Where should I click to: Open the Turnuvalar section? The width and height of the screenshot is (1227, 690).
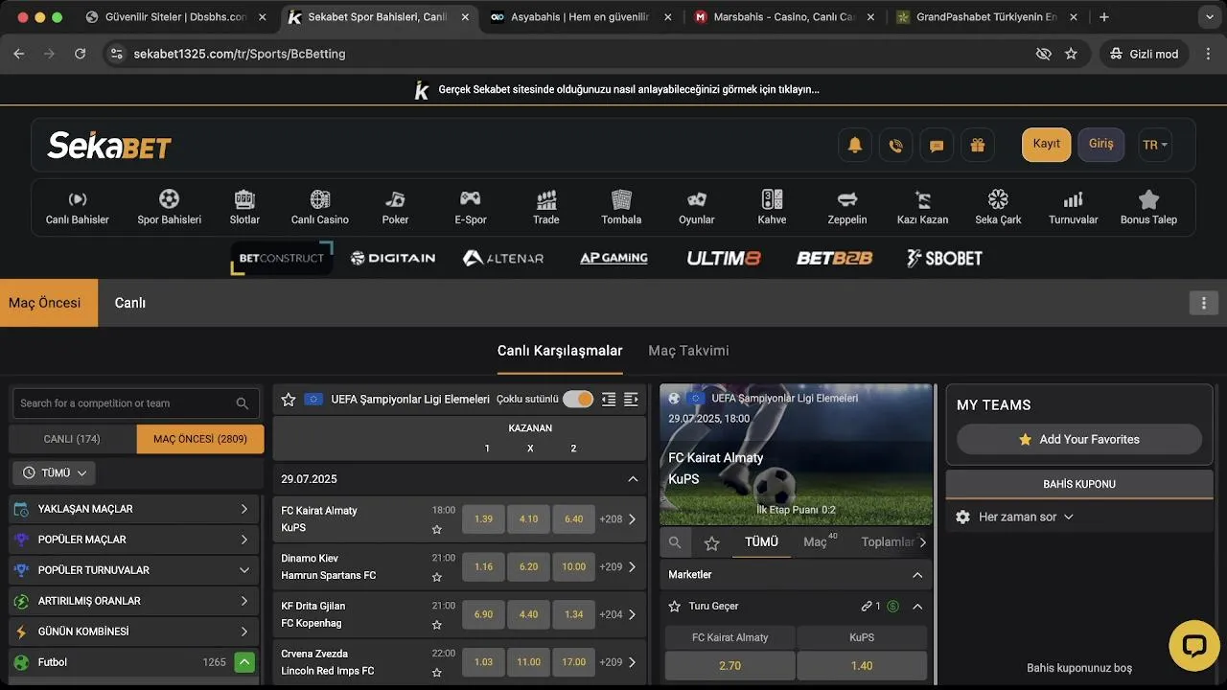click(1074, 207)
